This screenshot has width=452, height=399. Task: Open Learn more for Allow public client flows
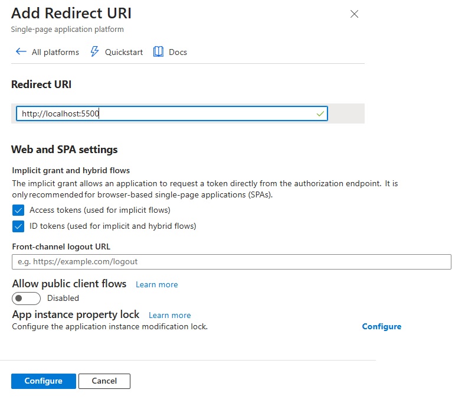156,284
